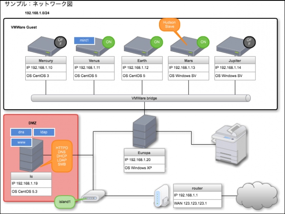
Task: Select the WAN 123.123.123.1 cell
Action: [x=198, y=204]
